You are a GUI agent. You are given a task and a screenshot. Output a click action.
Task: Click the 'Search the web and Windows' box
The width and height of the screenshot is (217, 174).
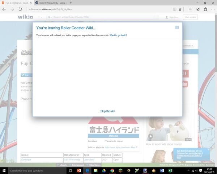[38, 171]
